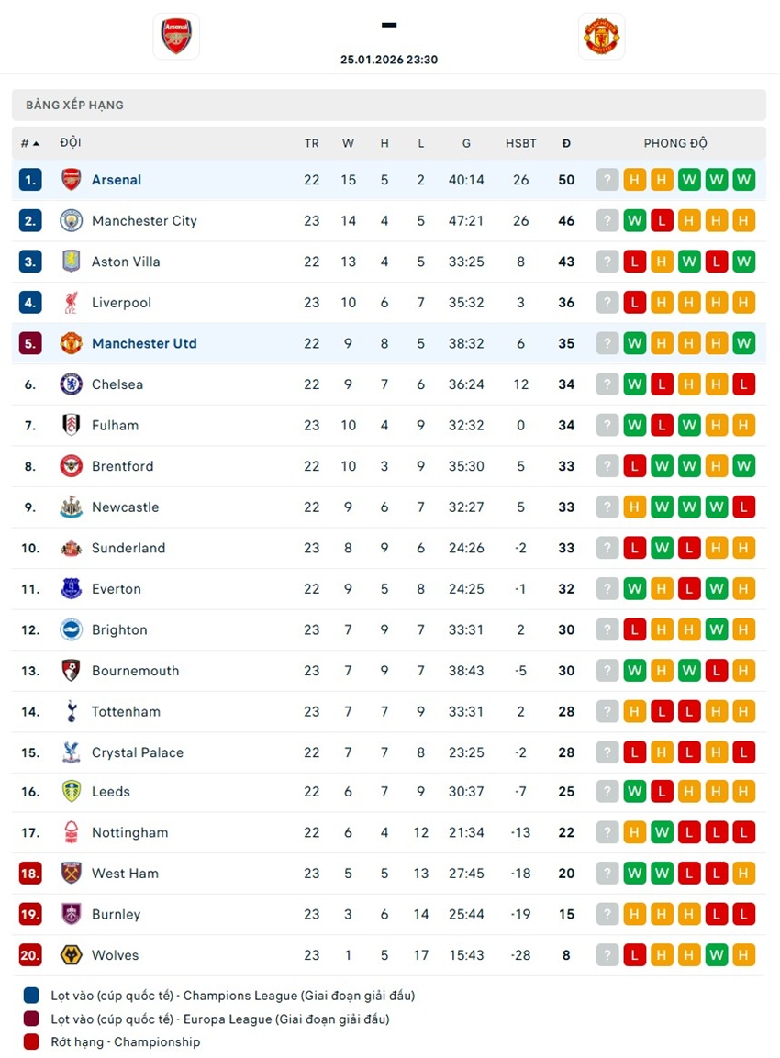
Task: Click Arsenal's gray question mark form badge
Action: (607, 180)
